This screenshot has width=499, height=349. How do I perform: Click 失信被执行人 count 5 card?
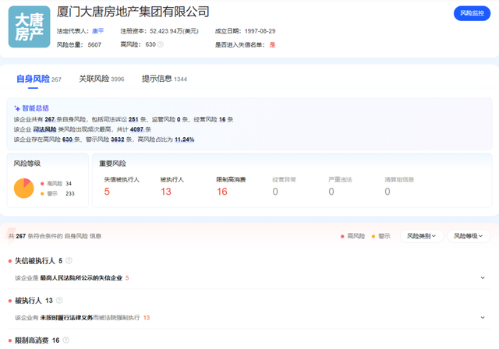[x=122, y=186]
